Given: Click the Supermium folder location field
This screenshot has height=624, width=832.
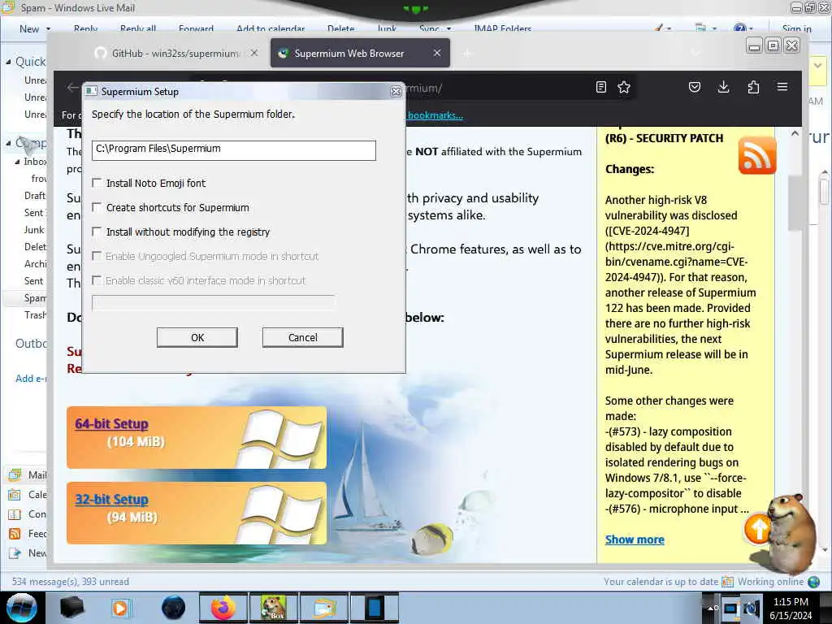Looking at the screenshot, I should point(233,150).
